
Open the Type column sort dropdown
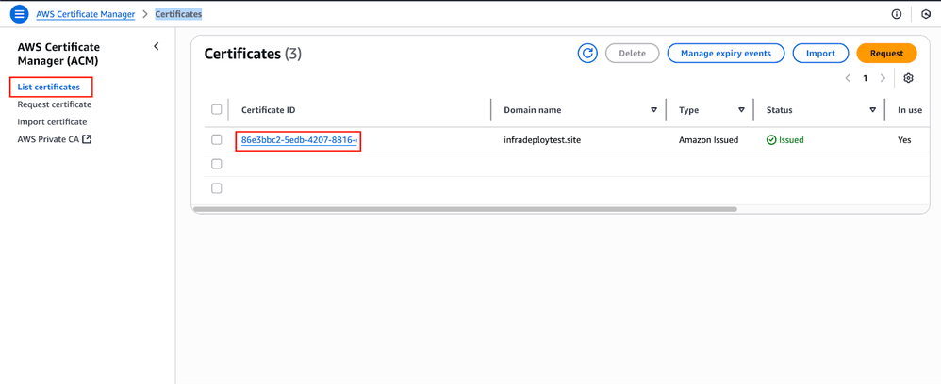click(741, 110)
